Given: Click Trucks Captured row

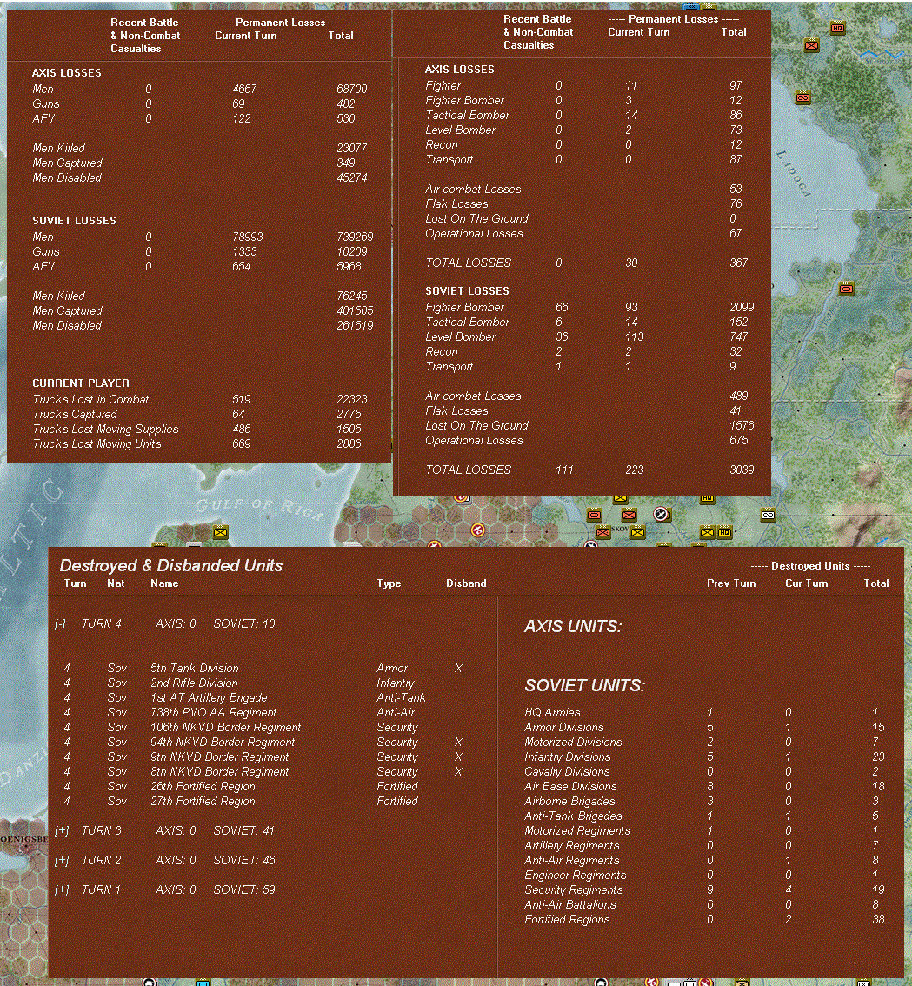Looking at the screenshot, I should tap(200, 415).
